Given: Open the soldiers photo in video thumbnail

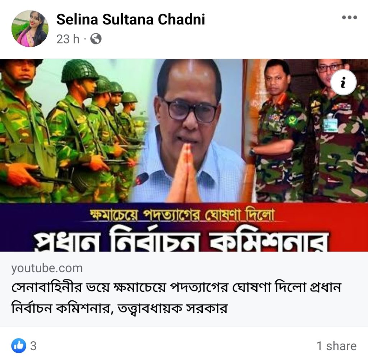Looking at the screenshot, I should click(x=70, y=130).
